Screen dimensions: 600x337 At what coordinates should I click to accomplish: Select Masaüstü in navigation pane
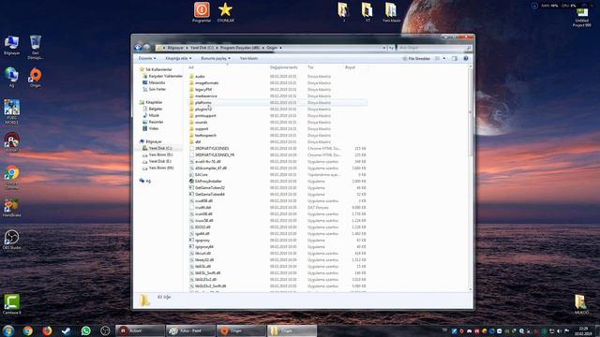(x=157, y=82)
